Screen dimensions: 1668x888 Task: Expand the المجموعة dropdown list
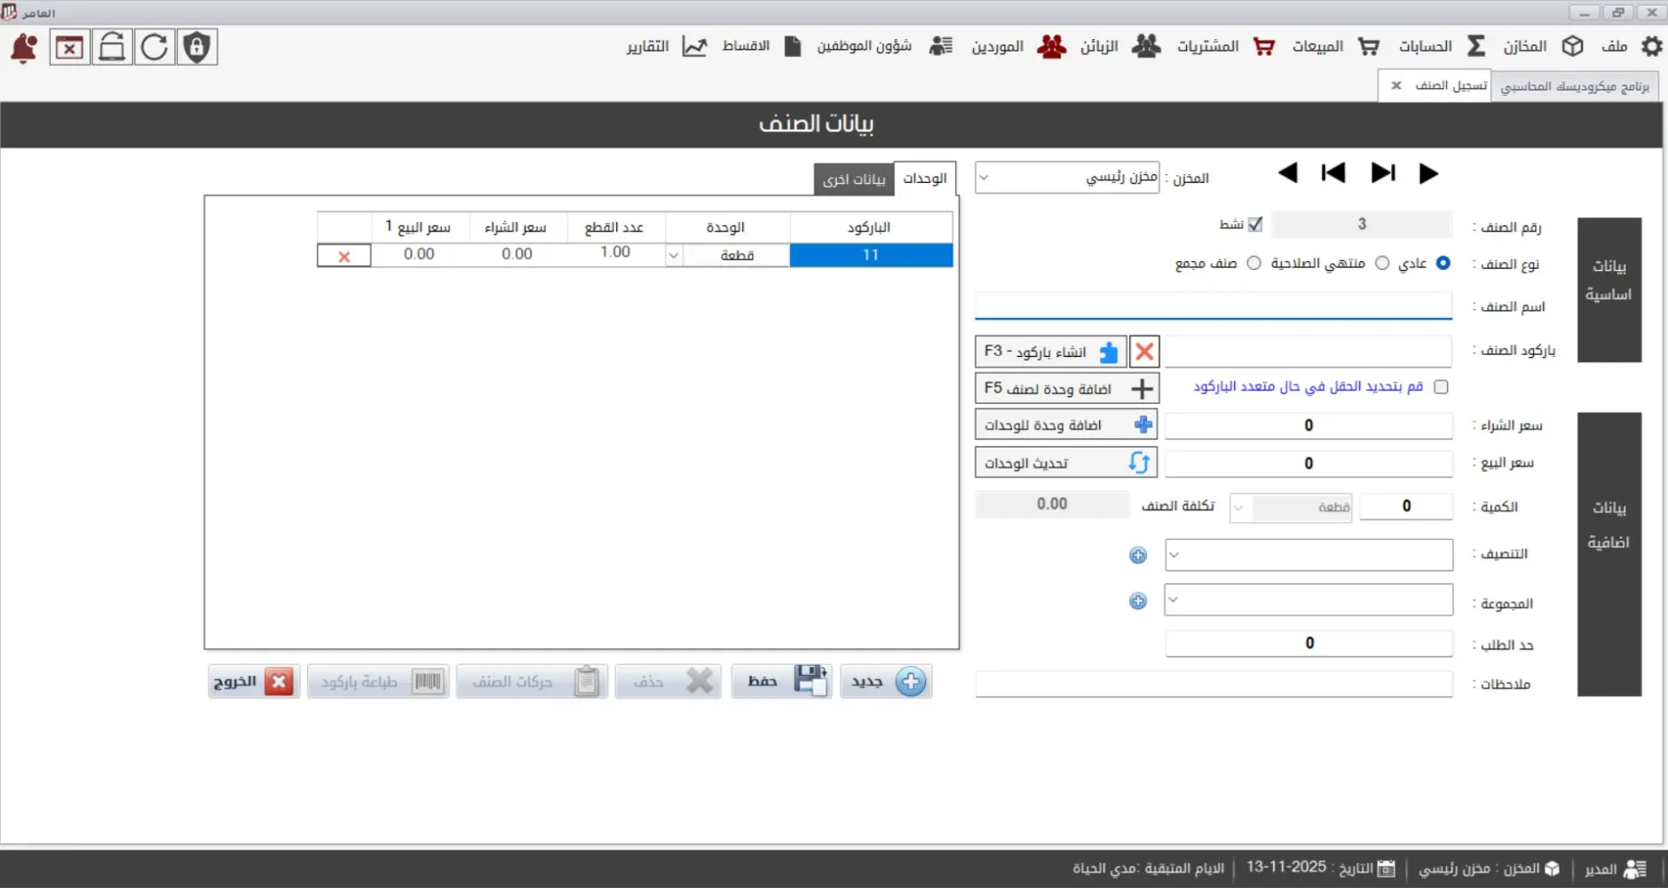point(1172,599)
